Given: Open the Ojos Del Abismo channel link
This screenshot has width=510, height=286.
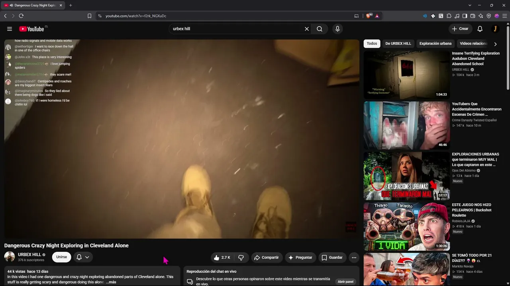Looking at the screenshot, I should coord(464,170).
